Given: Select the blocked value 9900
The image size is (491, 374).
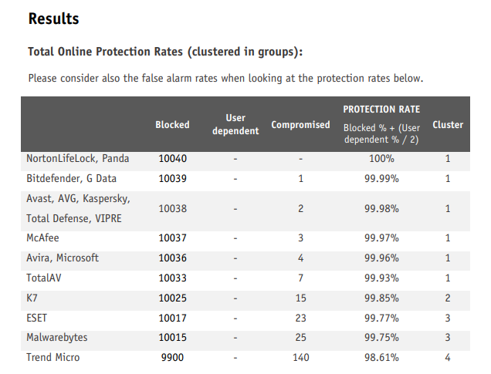Looking at the screenshot, I should 172,357.
